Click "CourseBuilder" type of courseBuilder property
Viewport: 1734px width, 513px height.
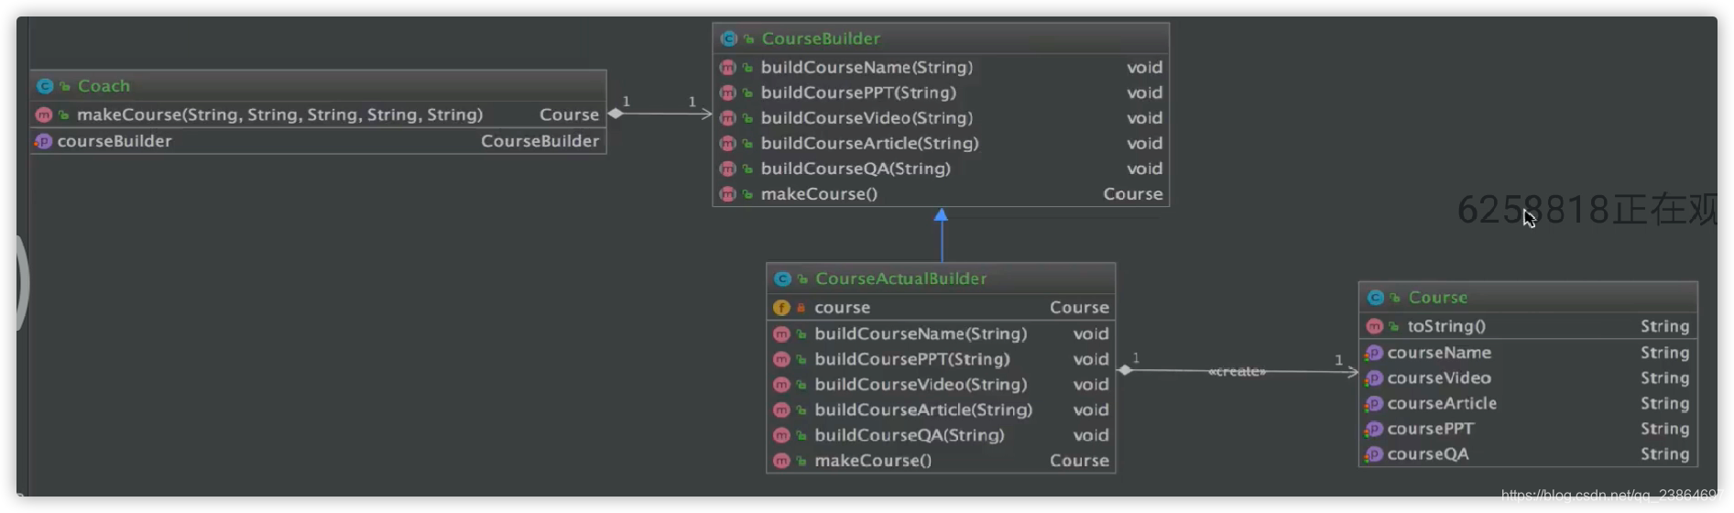click(540, 141)
